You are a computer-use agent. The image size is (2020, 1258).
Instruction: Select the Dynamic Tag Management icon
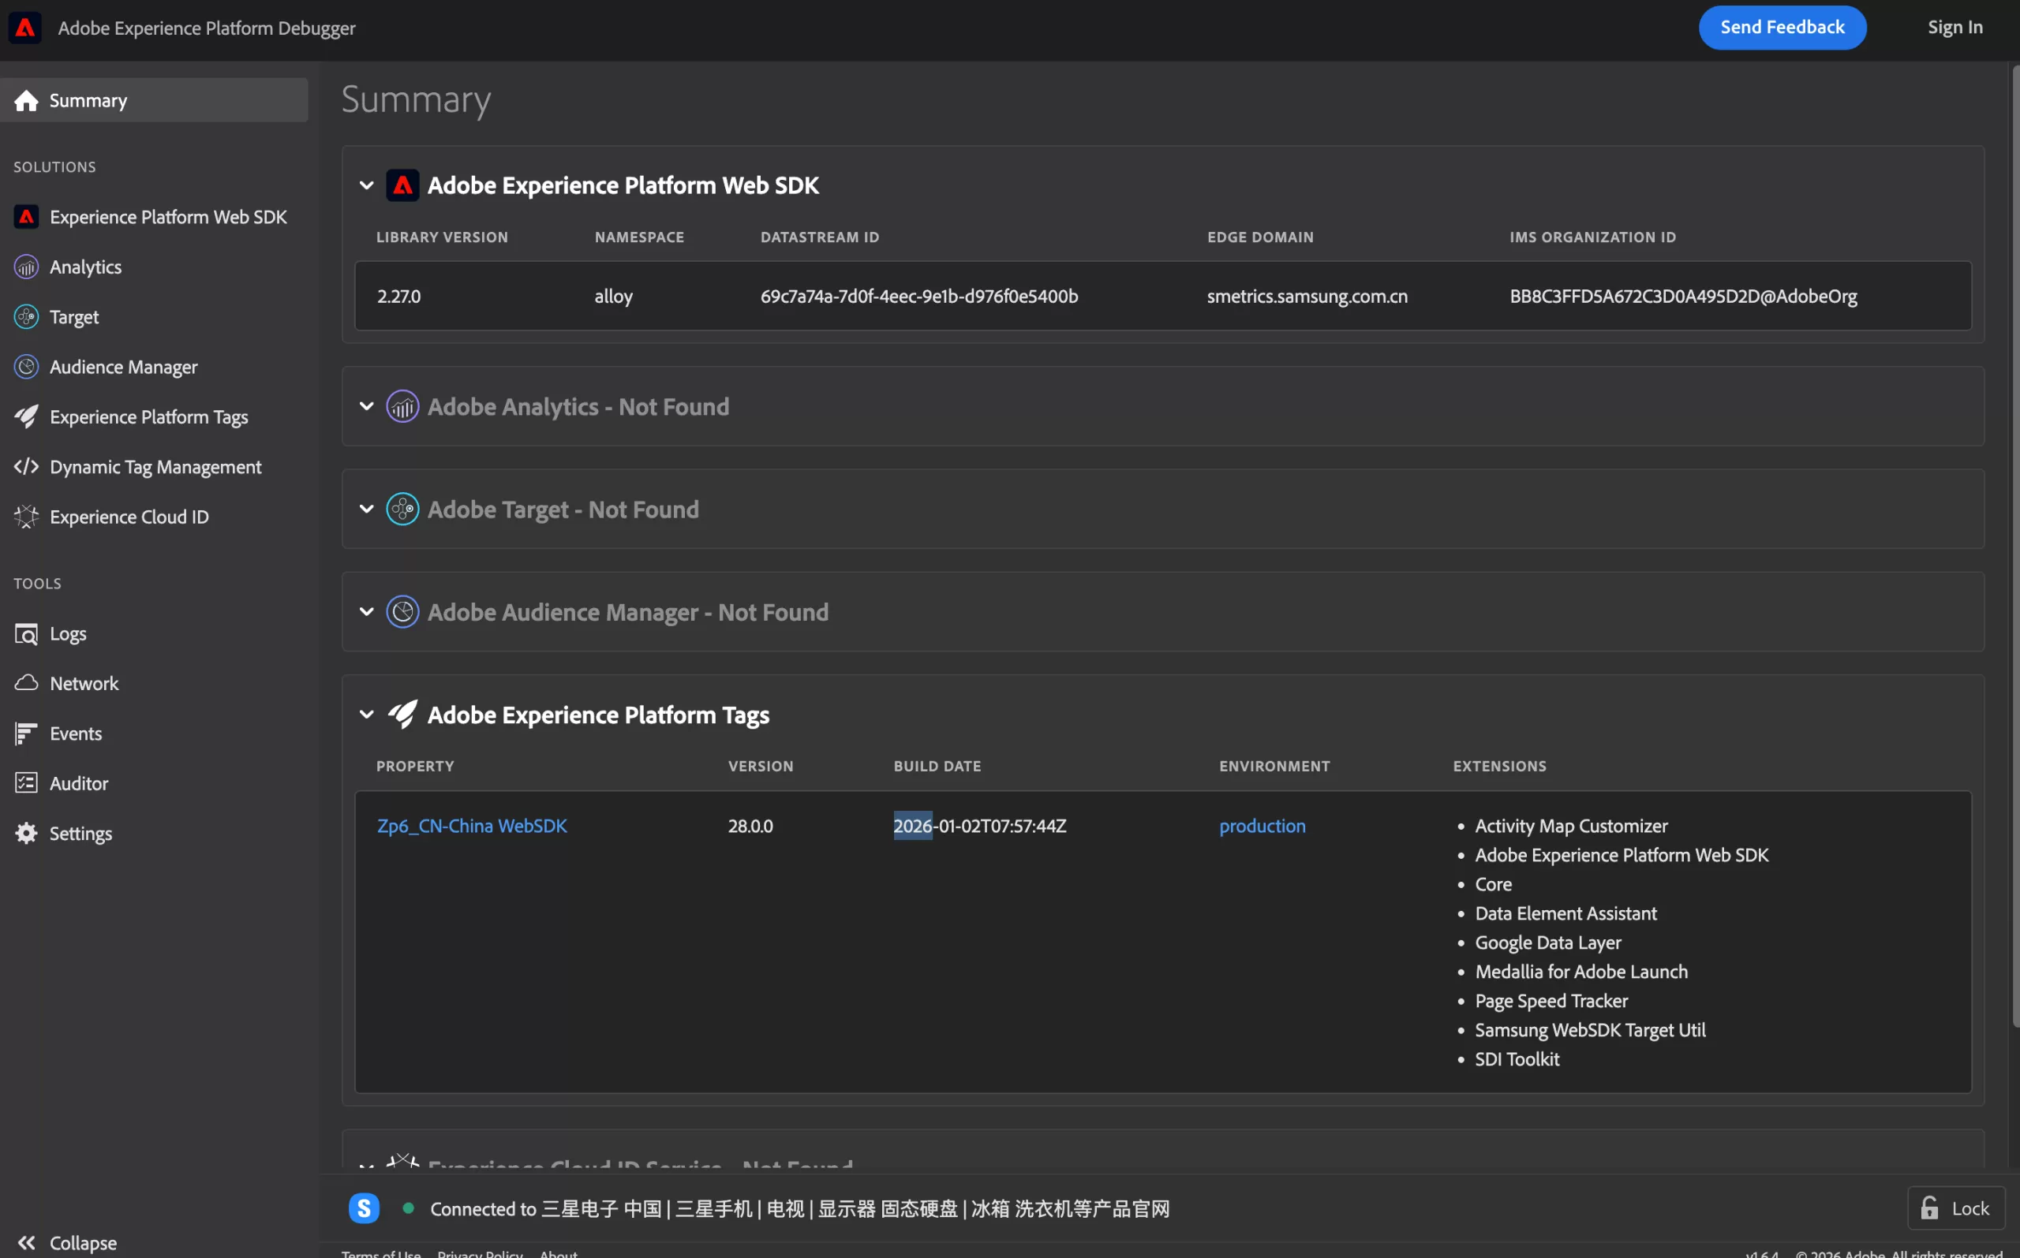26,467
